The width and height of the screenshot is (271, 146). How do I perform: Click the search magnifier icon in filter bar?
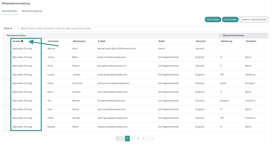19,28
